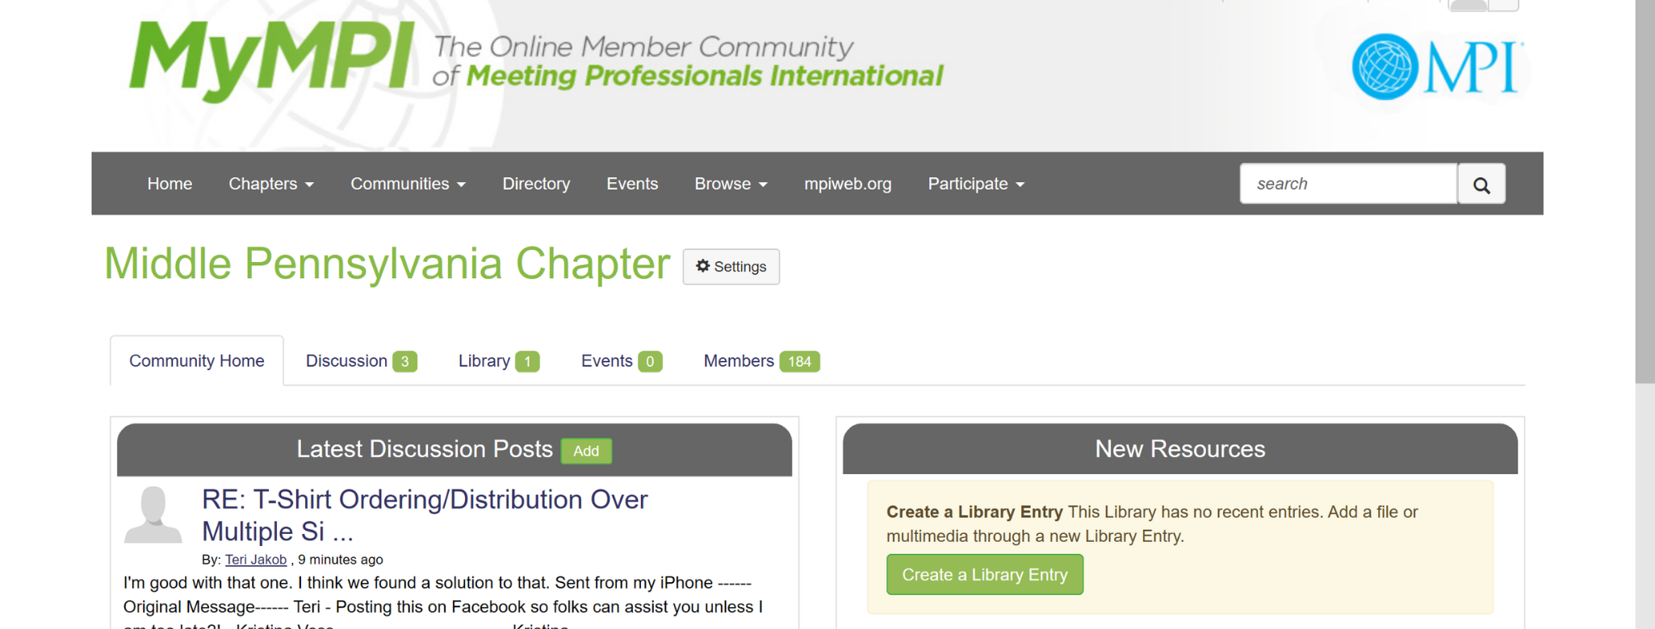Image resolution: width=1655 pixels, height=629 pixels.
Task: Click the magnifying glass search icon
Action: pos(1481,185)
